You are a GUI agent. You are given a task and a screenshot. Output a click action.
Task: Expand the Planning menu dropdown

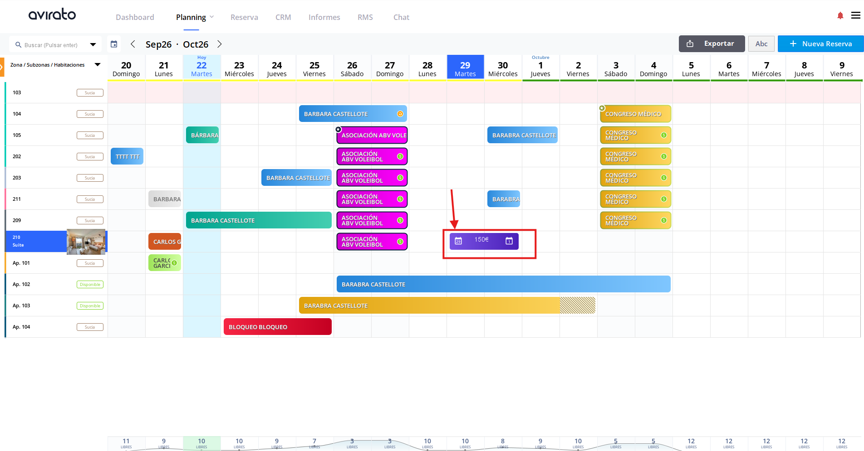(x=211, y=17)
